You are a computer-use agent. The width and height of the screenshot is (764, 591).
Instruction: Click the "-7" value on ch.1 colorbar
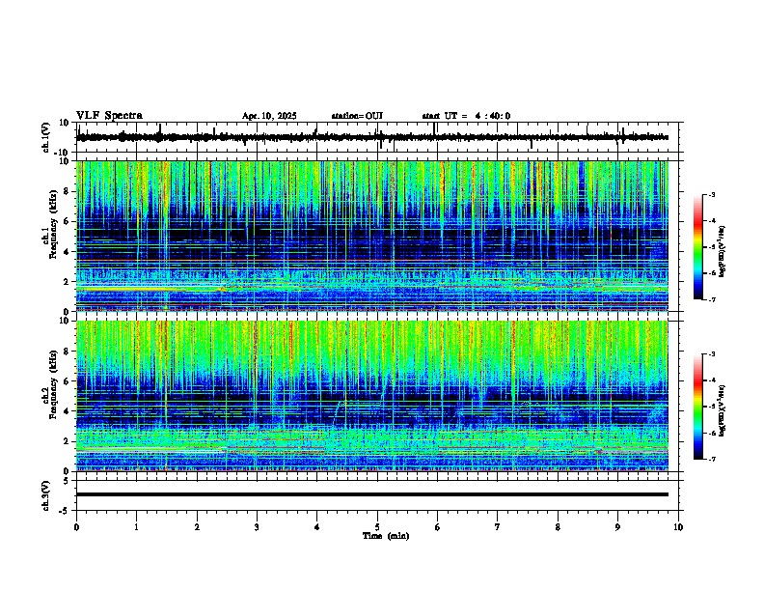click(x=711, y=300)
